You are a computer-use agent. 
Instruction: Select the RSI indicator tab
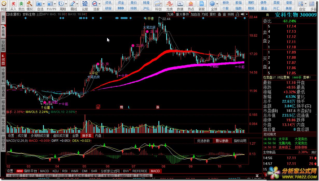[x=65, y=171]
